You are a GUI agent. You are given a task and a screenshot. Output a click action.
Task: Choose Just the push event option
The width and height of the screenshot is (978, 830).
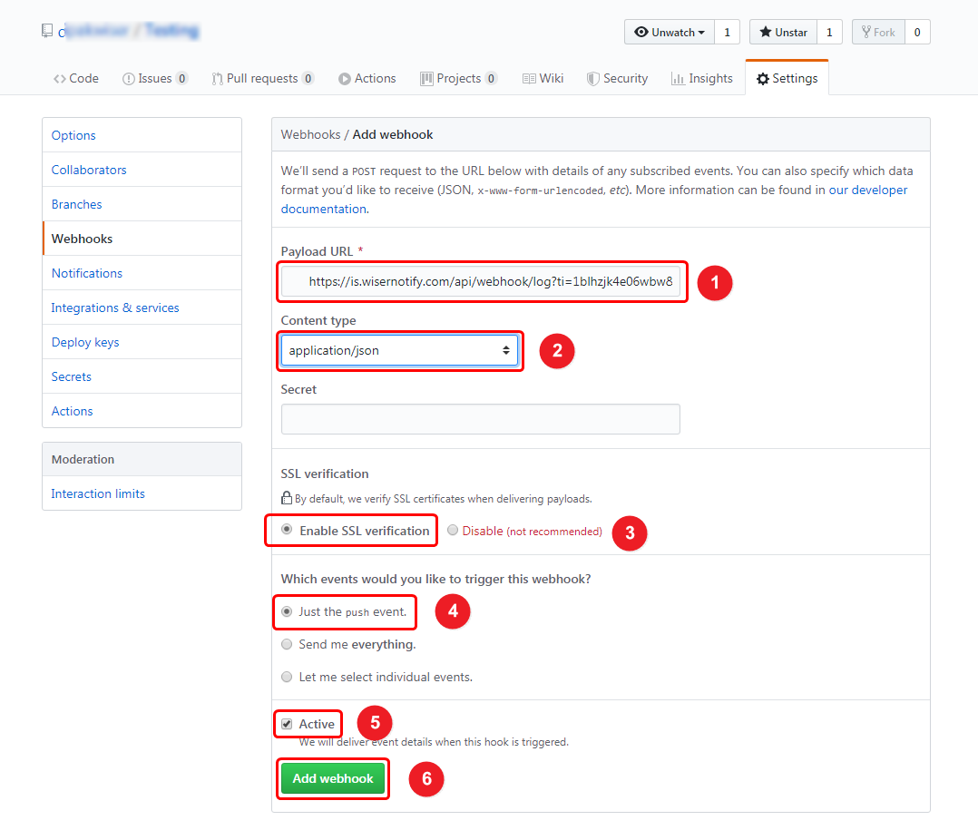point(287,611)
